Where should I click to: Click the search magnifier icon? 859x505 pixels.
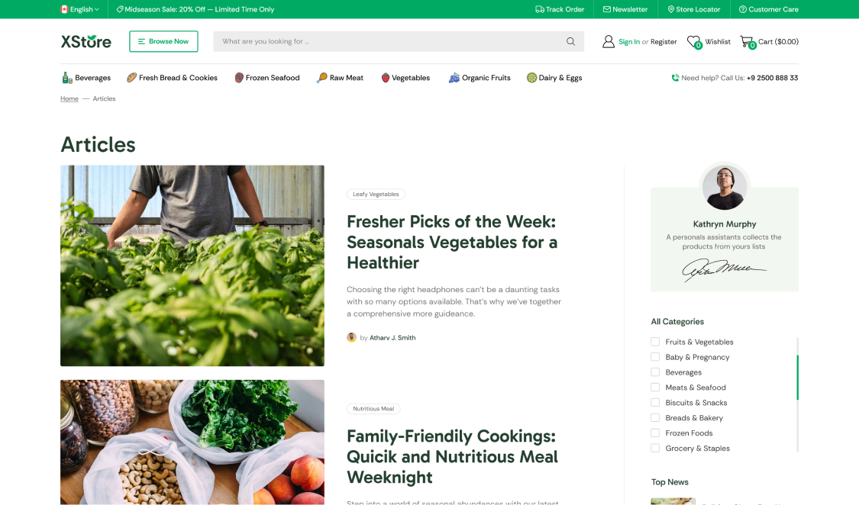tap(570, 42)
